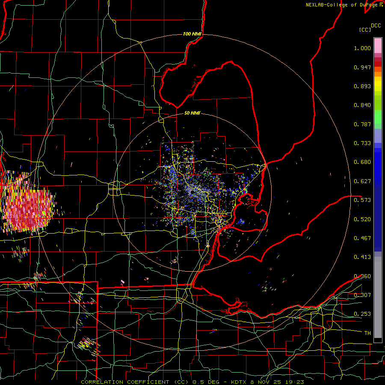Screen dimensions: 385x385
Task: Click the 0.253 scale value
Action: (x=362, y=314)
